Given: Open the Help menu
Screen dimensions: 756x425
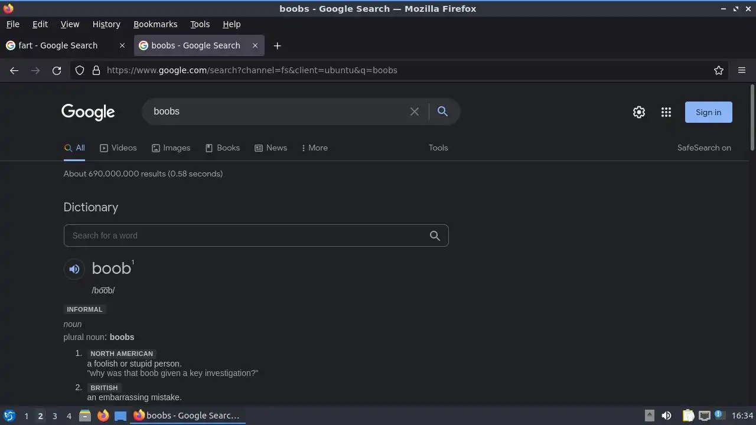Looking at the screenshot, I should coord(232,24).
